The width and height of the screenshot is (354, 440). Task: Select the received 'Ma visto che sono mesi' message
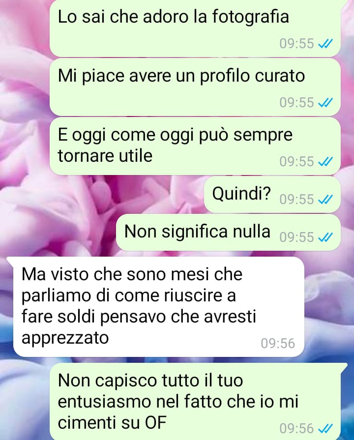159,307
